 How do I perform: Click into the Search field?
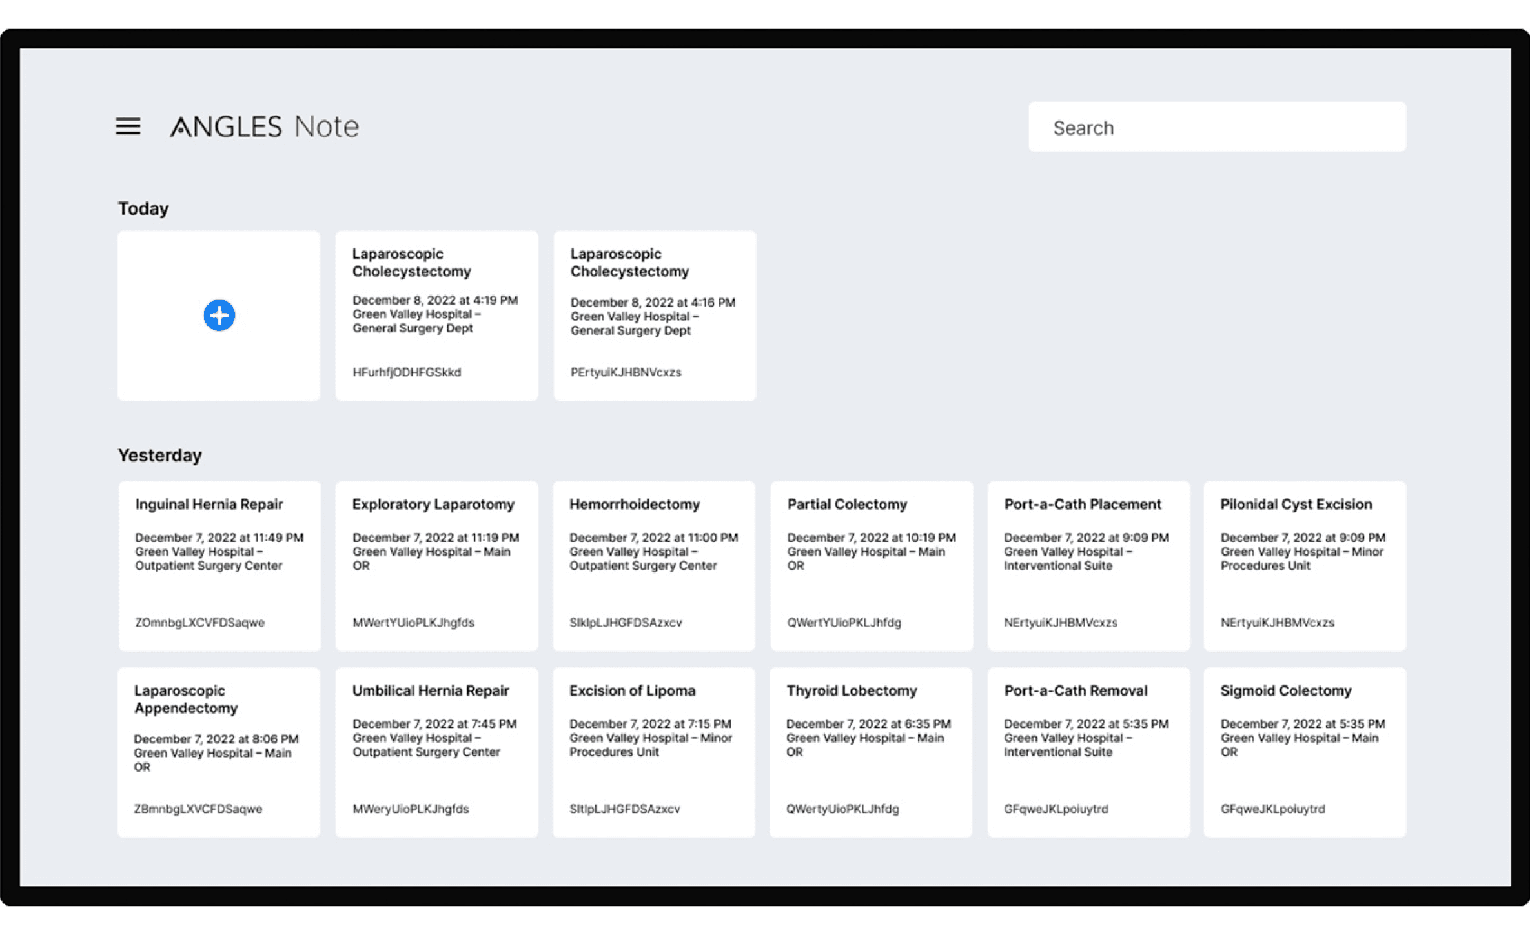pyautogui.click(x=1216, y=127)
